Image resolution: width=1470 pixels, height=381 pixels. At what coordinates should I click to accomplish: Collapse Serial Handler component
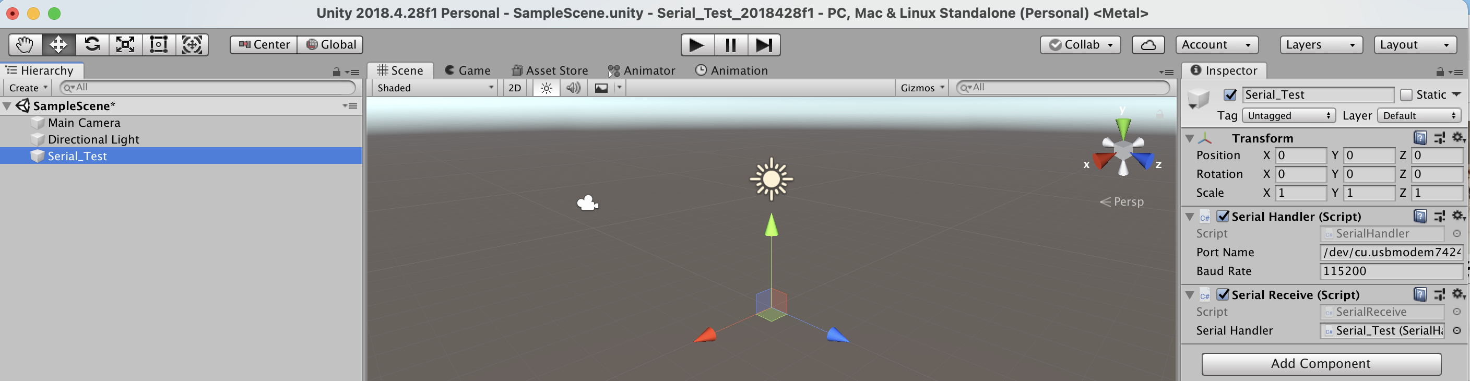pos(1190,217)
